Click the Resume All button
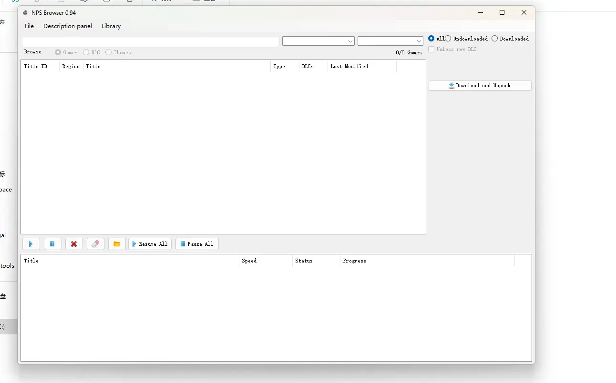 [150, 244]
